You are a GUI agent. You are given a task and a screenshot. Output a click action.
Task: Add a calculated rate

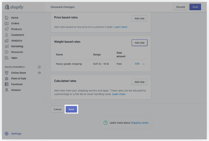[139, 82]
